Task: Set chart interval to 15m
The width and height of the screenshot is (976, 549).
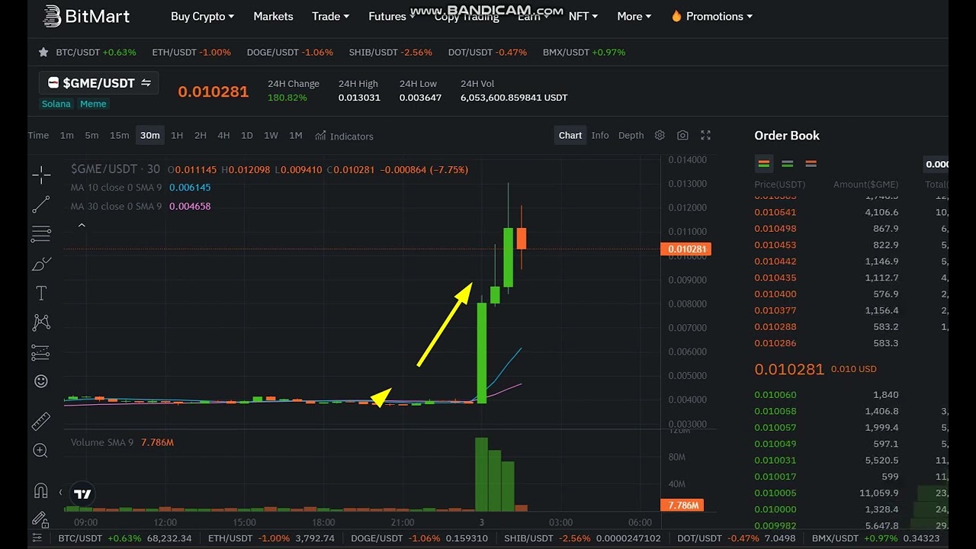Action: (120, 135)
